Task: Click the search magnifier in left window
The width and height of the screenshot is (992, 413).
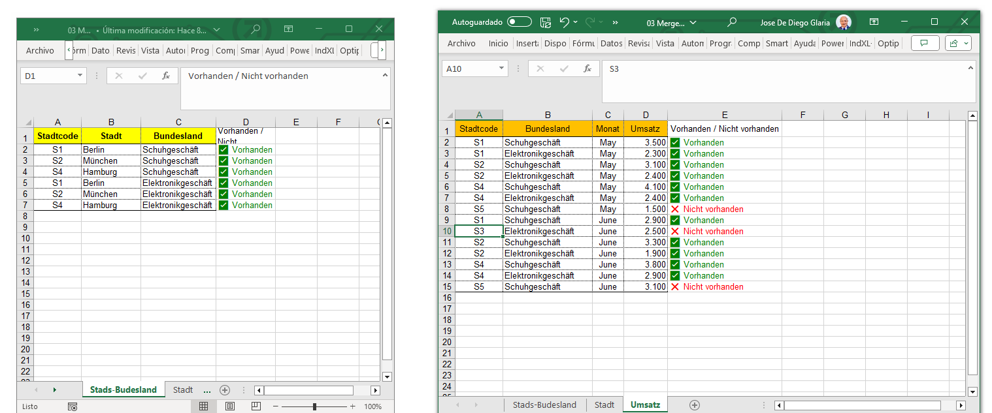Action: (x=256, y=29)
